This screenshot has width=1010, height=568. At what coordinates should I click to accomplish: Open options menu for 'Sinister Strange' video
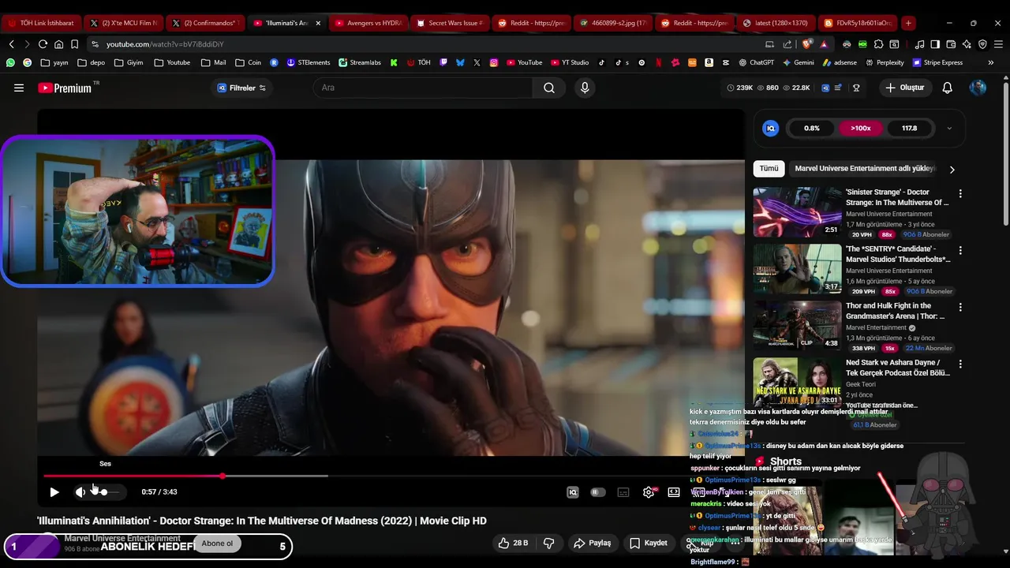(960, 193)
